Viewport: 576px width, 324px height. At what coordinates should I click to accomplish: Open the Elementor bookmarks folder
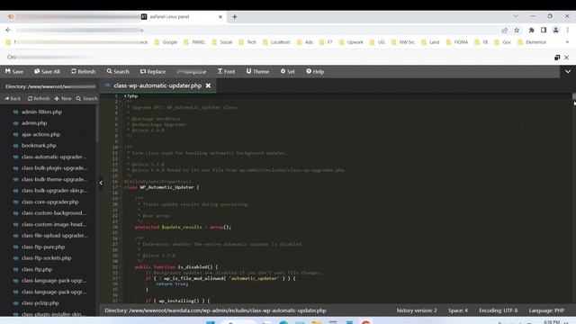pos(532,42)
